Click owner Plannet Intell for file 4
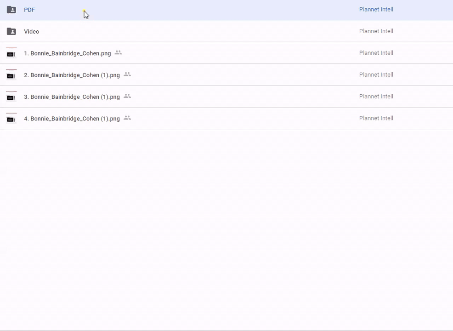Viewport: 453px width, 331px height. click(x=376, y=118)
